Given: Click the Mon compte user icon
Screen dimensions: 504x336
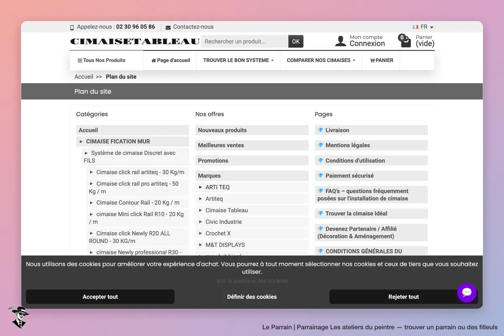Looking at the screenshot, I should (x=341, y=41).
